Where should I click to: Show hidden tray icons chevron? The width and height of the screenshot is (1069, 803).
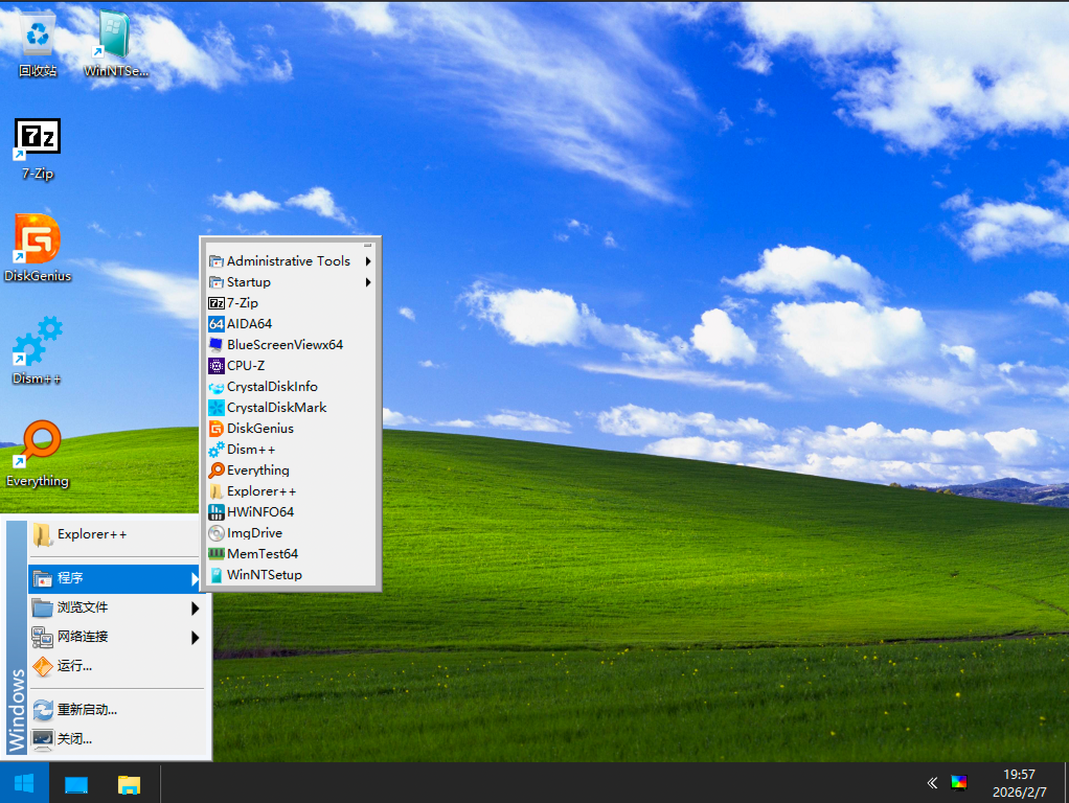[932, 783]
